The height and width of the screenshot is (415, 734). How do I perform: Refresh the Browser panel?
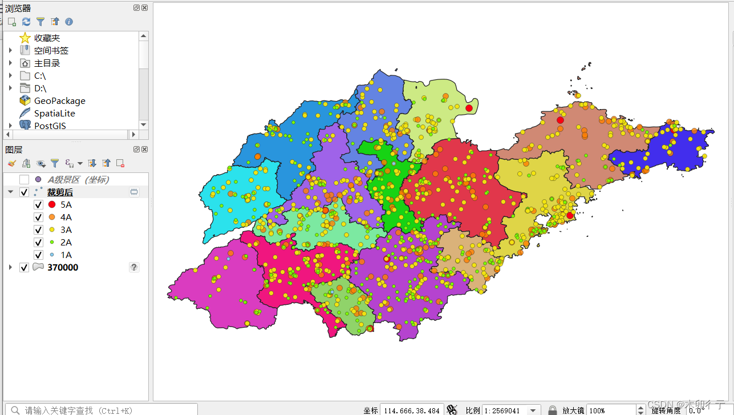(26, 21)
